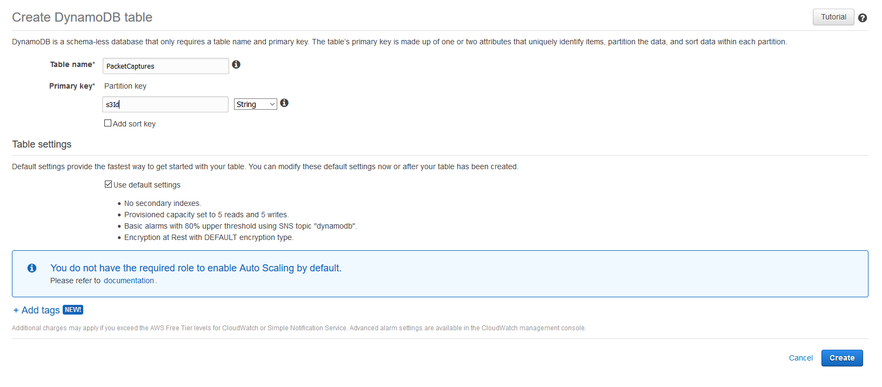Click the Table name info icon
The image size is (882, 387).
pyautogui.click(x=236, y=64)
